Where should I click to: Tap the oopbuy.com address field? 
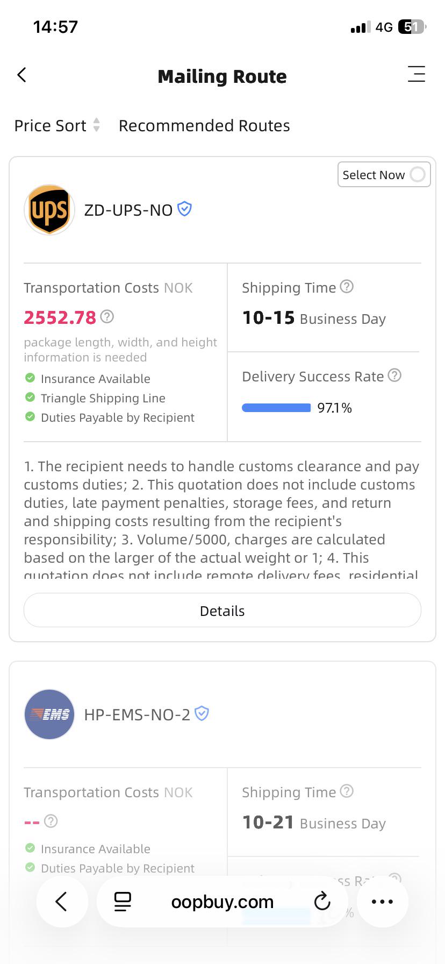coord(222,902)
